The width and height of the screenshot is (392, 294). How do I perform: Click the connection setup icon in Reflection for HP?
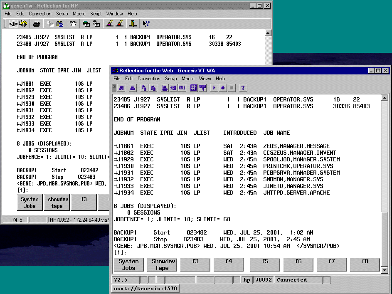[x=23, y=24]
